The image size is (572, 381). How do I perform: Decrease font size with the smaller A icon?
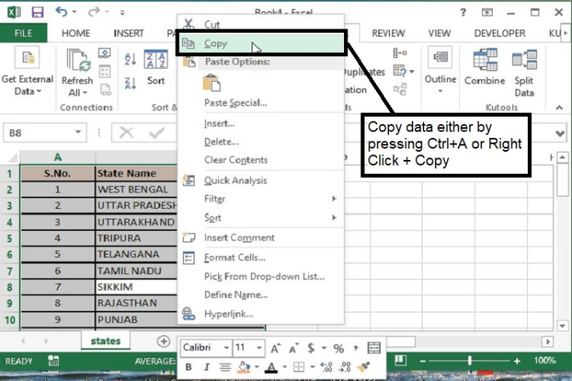pos(293,348)
